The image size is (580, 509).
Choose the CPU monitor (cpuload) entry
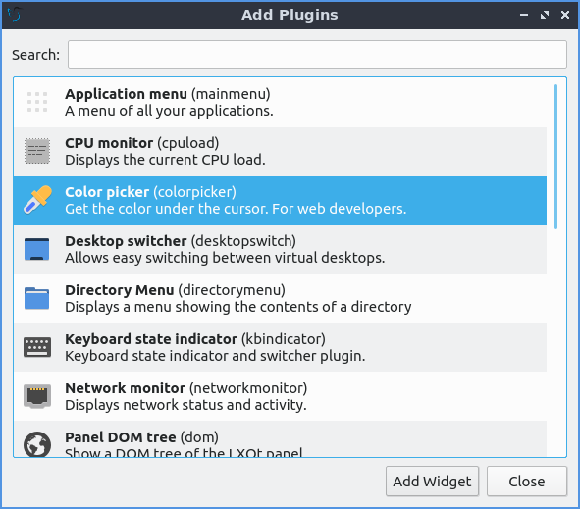tap(280, 151)
